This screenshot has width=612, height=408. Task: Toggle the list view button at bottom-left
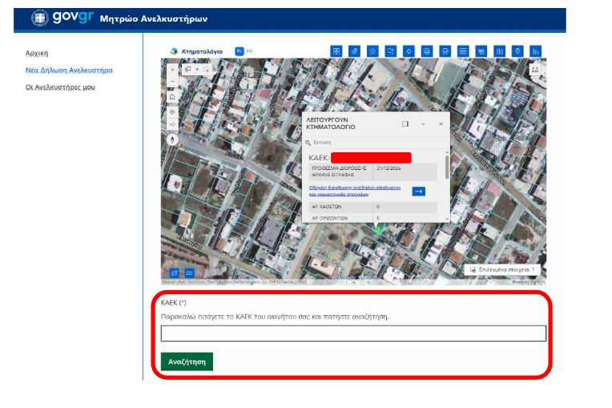coord(190,273)
